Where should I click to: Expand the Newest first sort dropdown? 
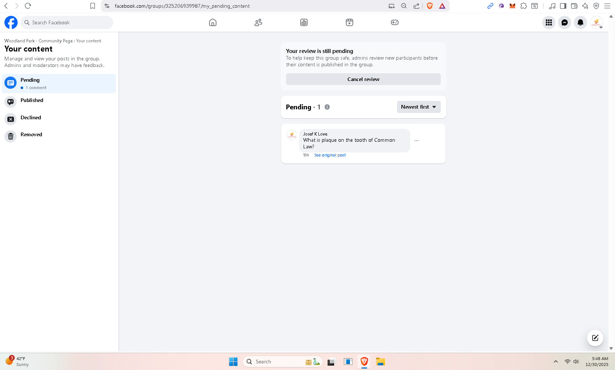click(x=418, y=107)
